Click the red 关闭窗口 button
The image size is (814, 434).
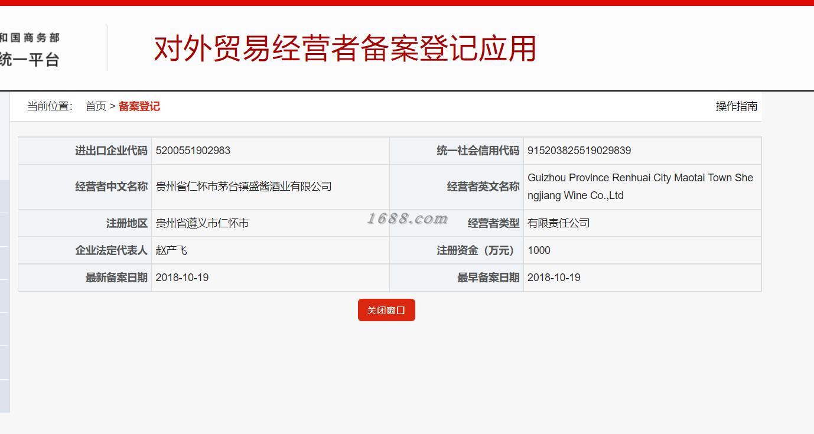[386, 310]
